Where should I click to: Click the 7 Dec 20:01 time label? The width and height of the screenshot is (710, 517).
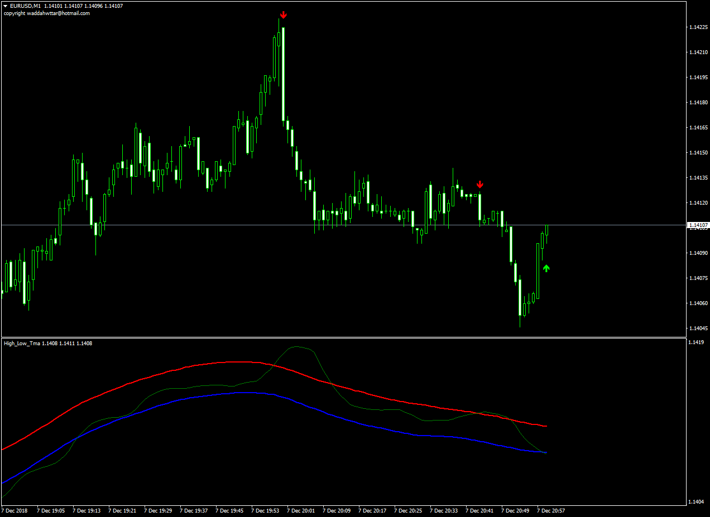(301, 510)
